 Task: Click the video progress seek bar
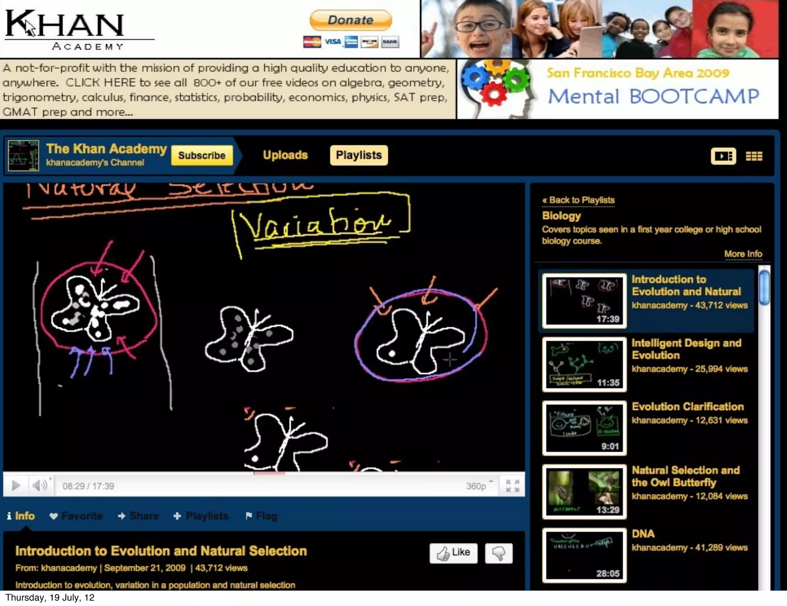346,473
